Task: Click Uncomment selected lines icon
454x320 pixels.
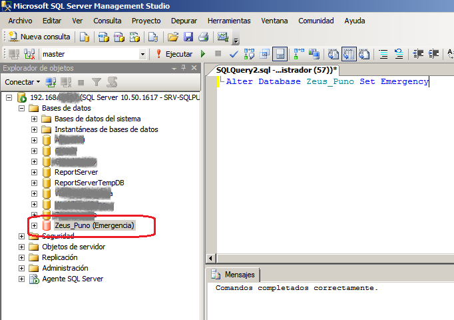Action: pyautogui.click(x=399, y=54)
